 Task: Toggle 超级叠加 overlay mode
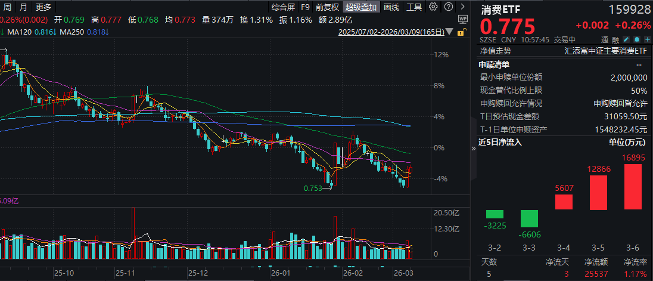(361, 7)
